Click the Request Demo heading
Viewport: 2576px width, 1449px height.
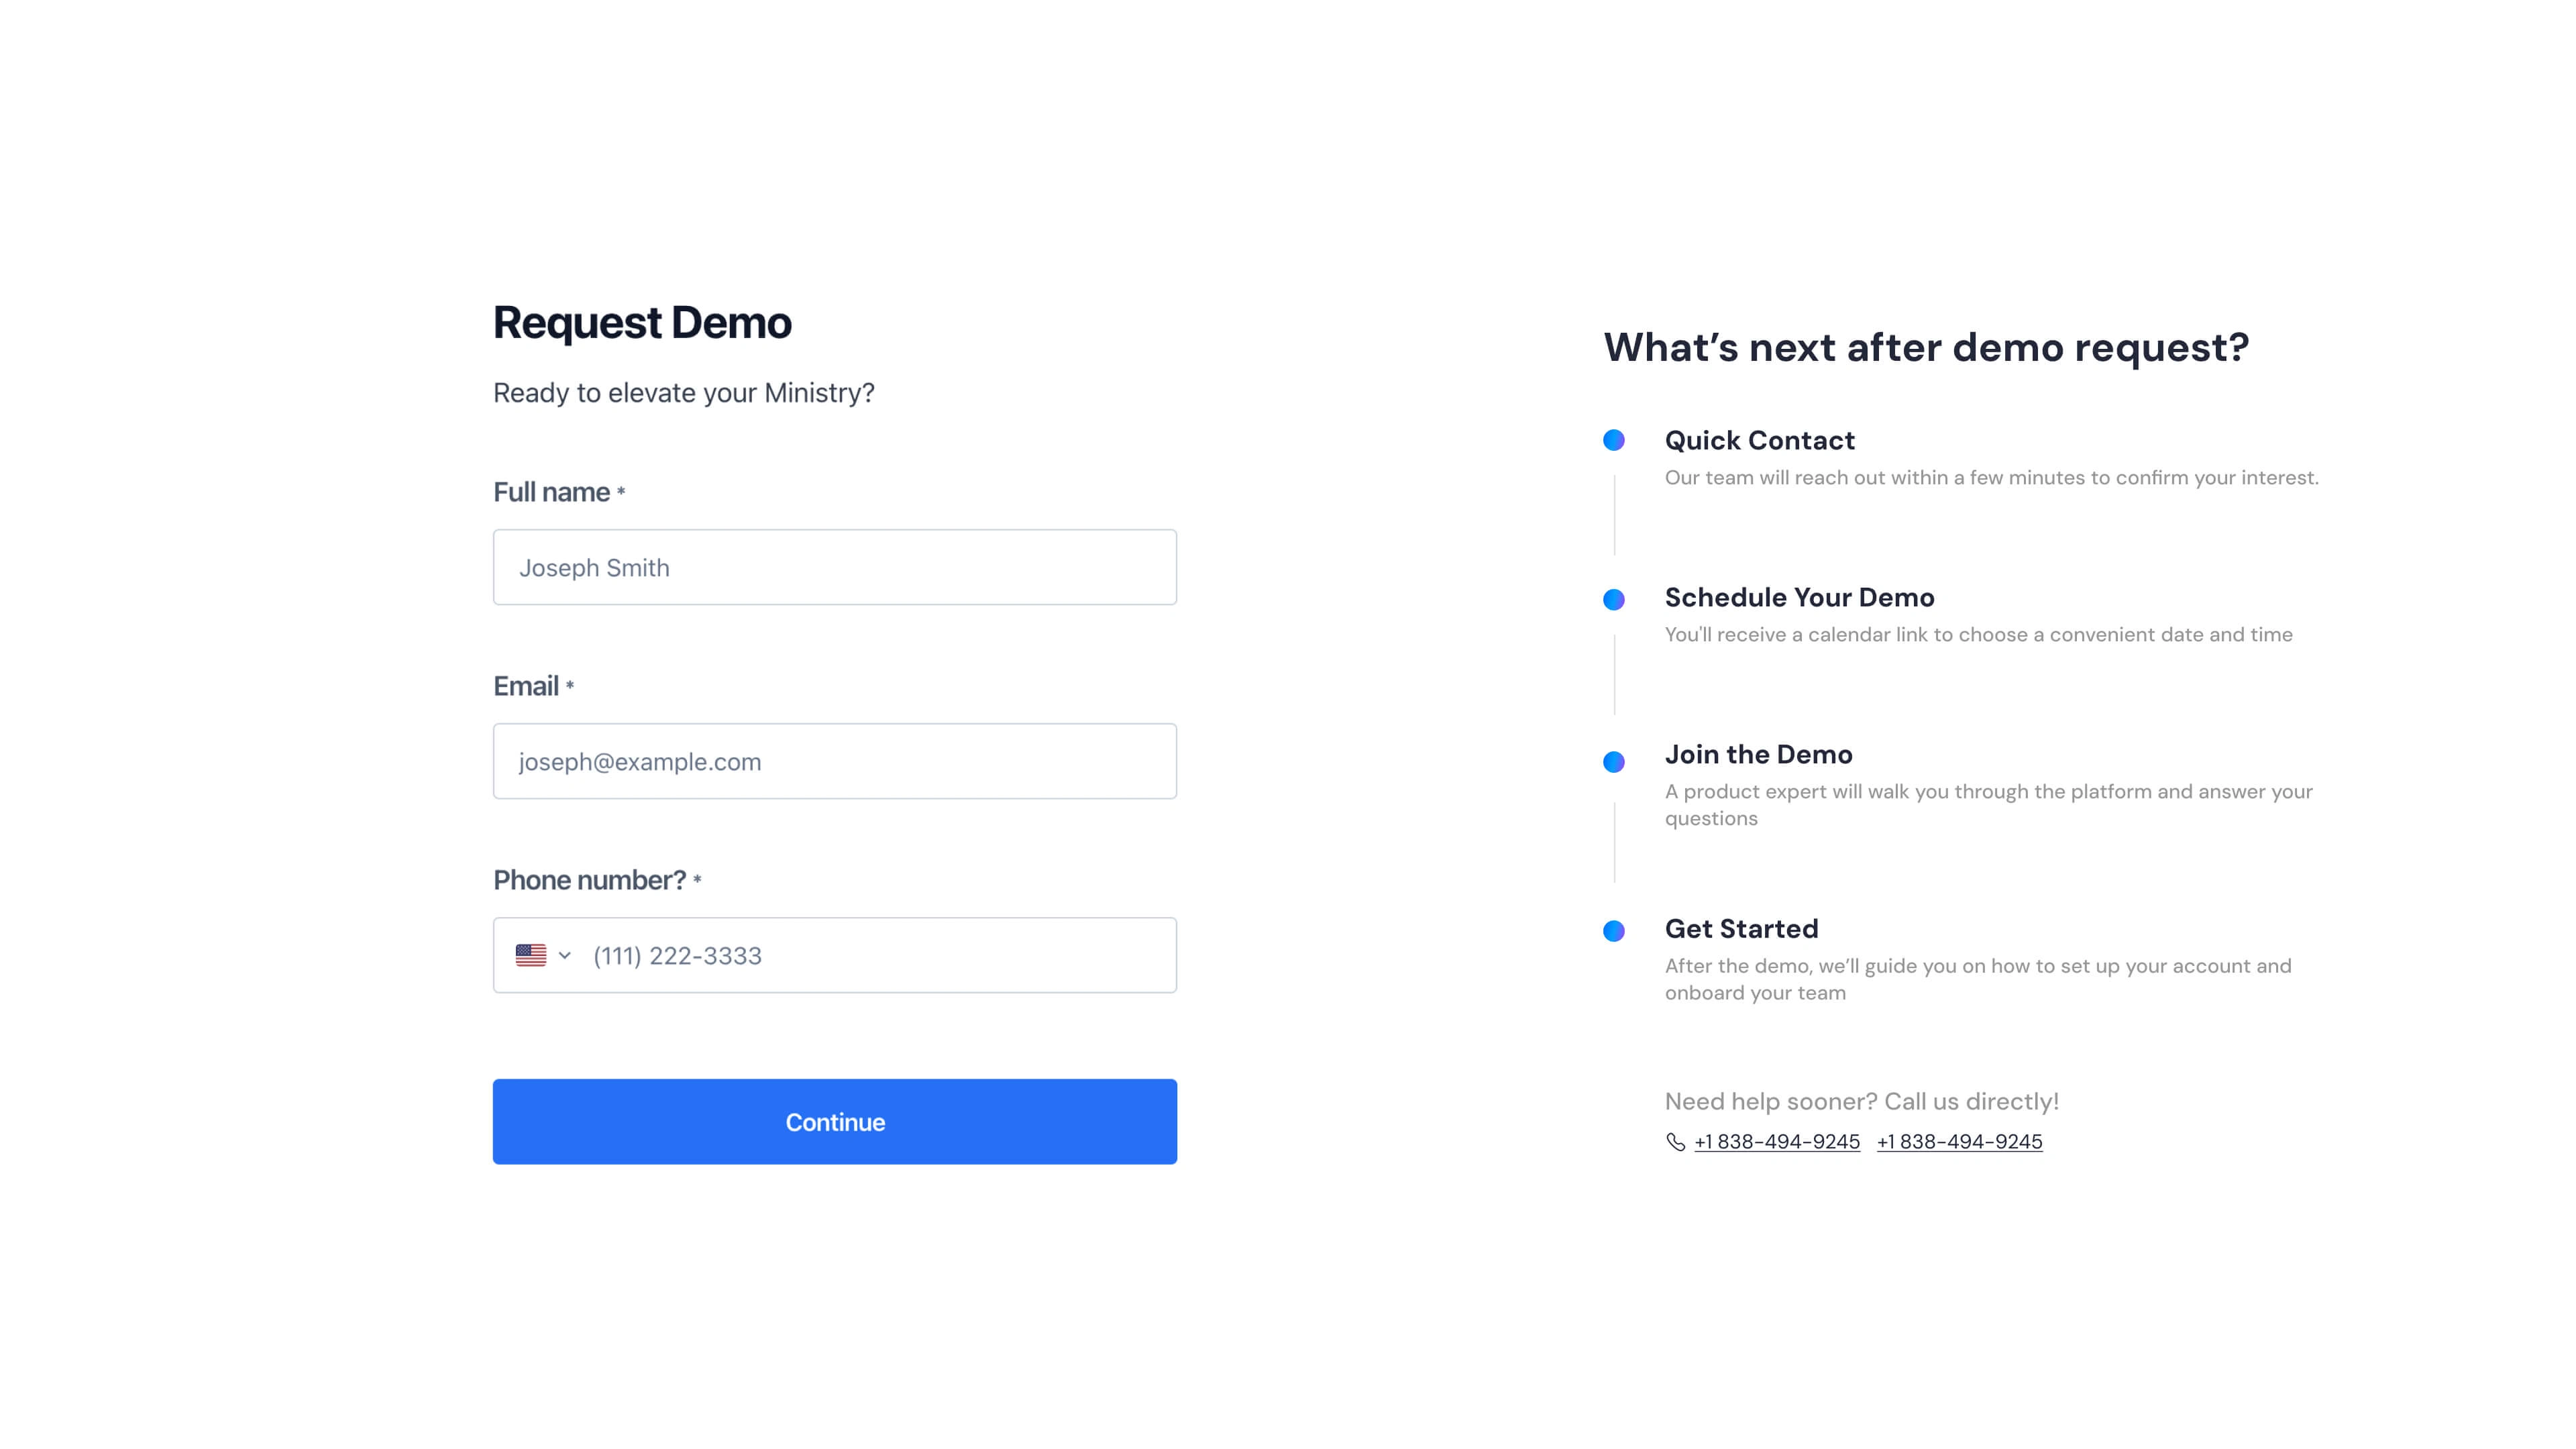point(642,323)
